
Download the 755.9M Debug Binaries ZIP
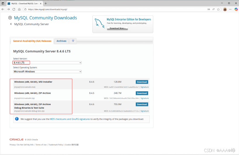(x=142, y=104)
